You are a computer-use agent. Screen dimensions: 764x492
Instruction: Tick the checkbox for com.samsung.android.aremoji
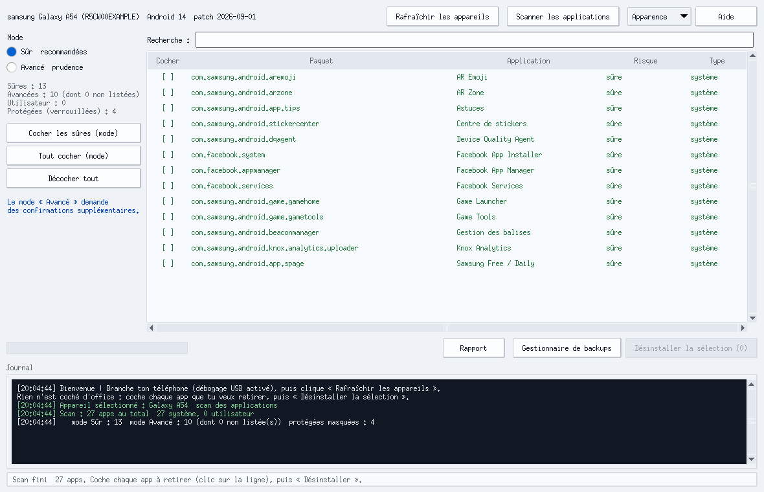click(168, 77)
